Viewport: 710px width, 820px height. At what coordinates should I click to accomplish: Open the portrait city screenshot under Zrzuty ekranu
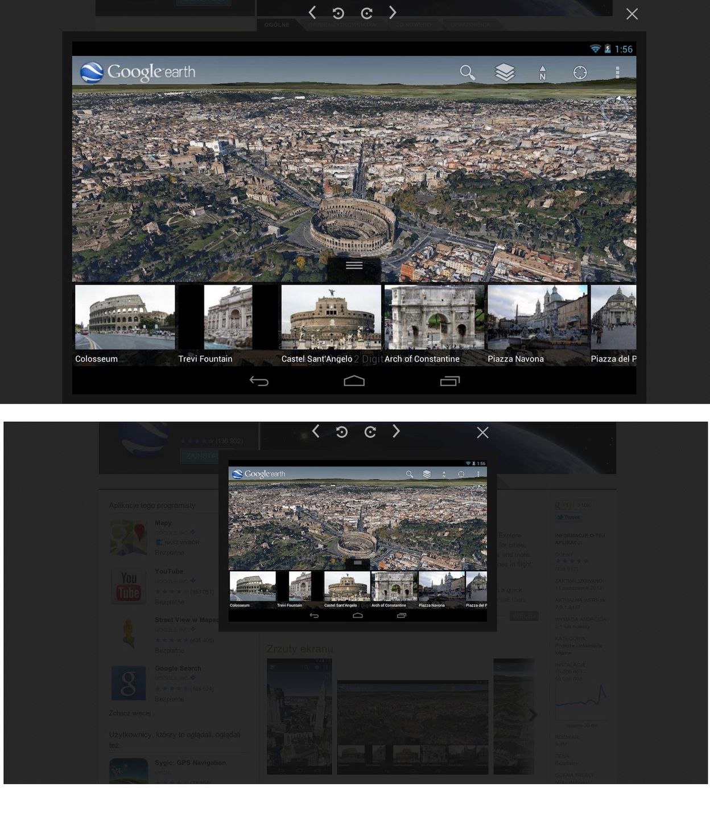[x=299, y=716]
